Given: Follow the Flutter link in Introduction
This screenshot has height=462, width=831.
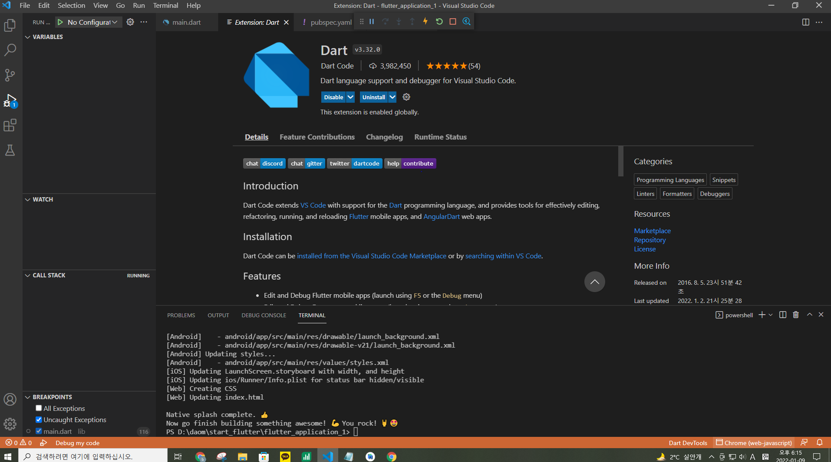Looking at the screenshot, I should pyautogui.click(x=359, y=216).
